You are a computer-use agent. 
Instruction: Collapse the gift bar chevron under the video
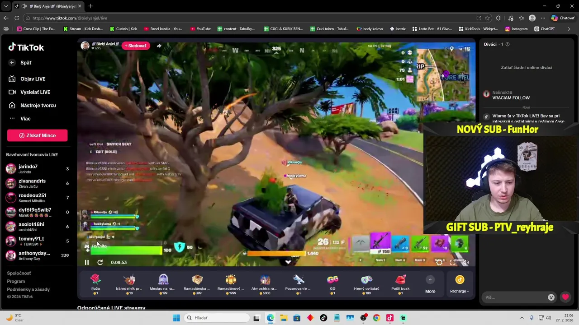point(288,262)
